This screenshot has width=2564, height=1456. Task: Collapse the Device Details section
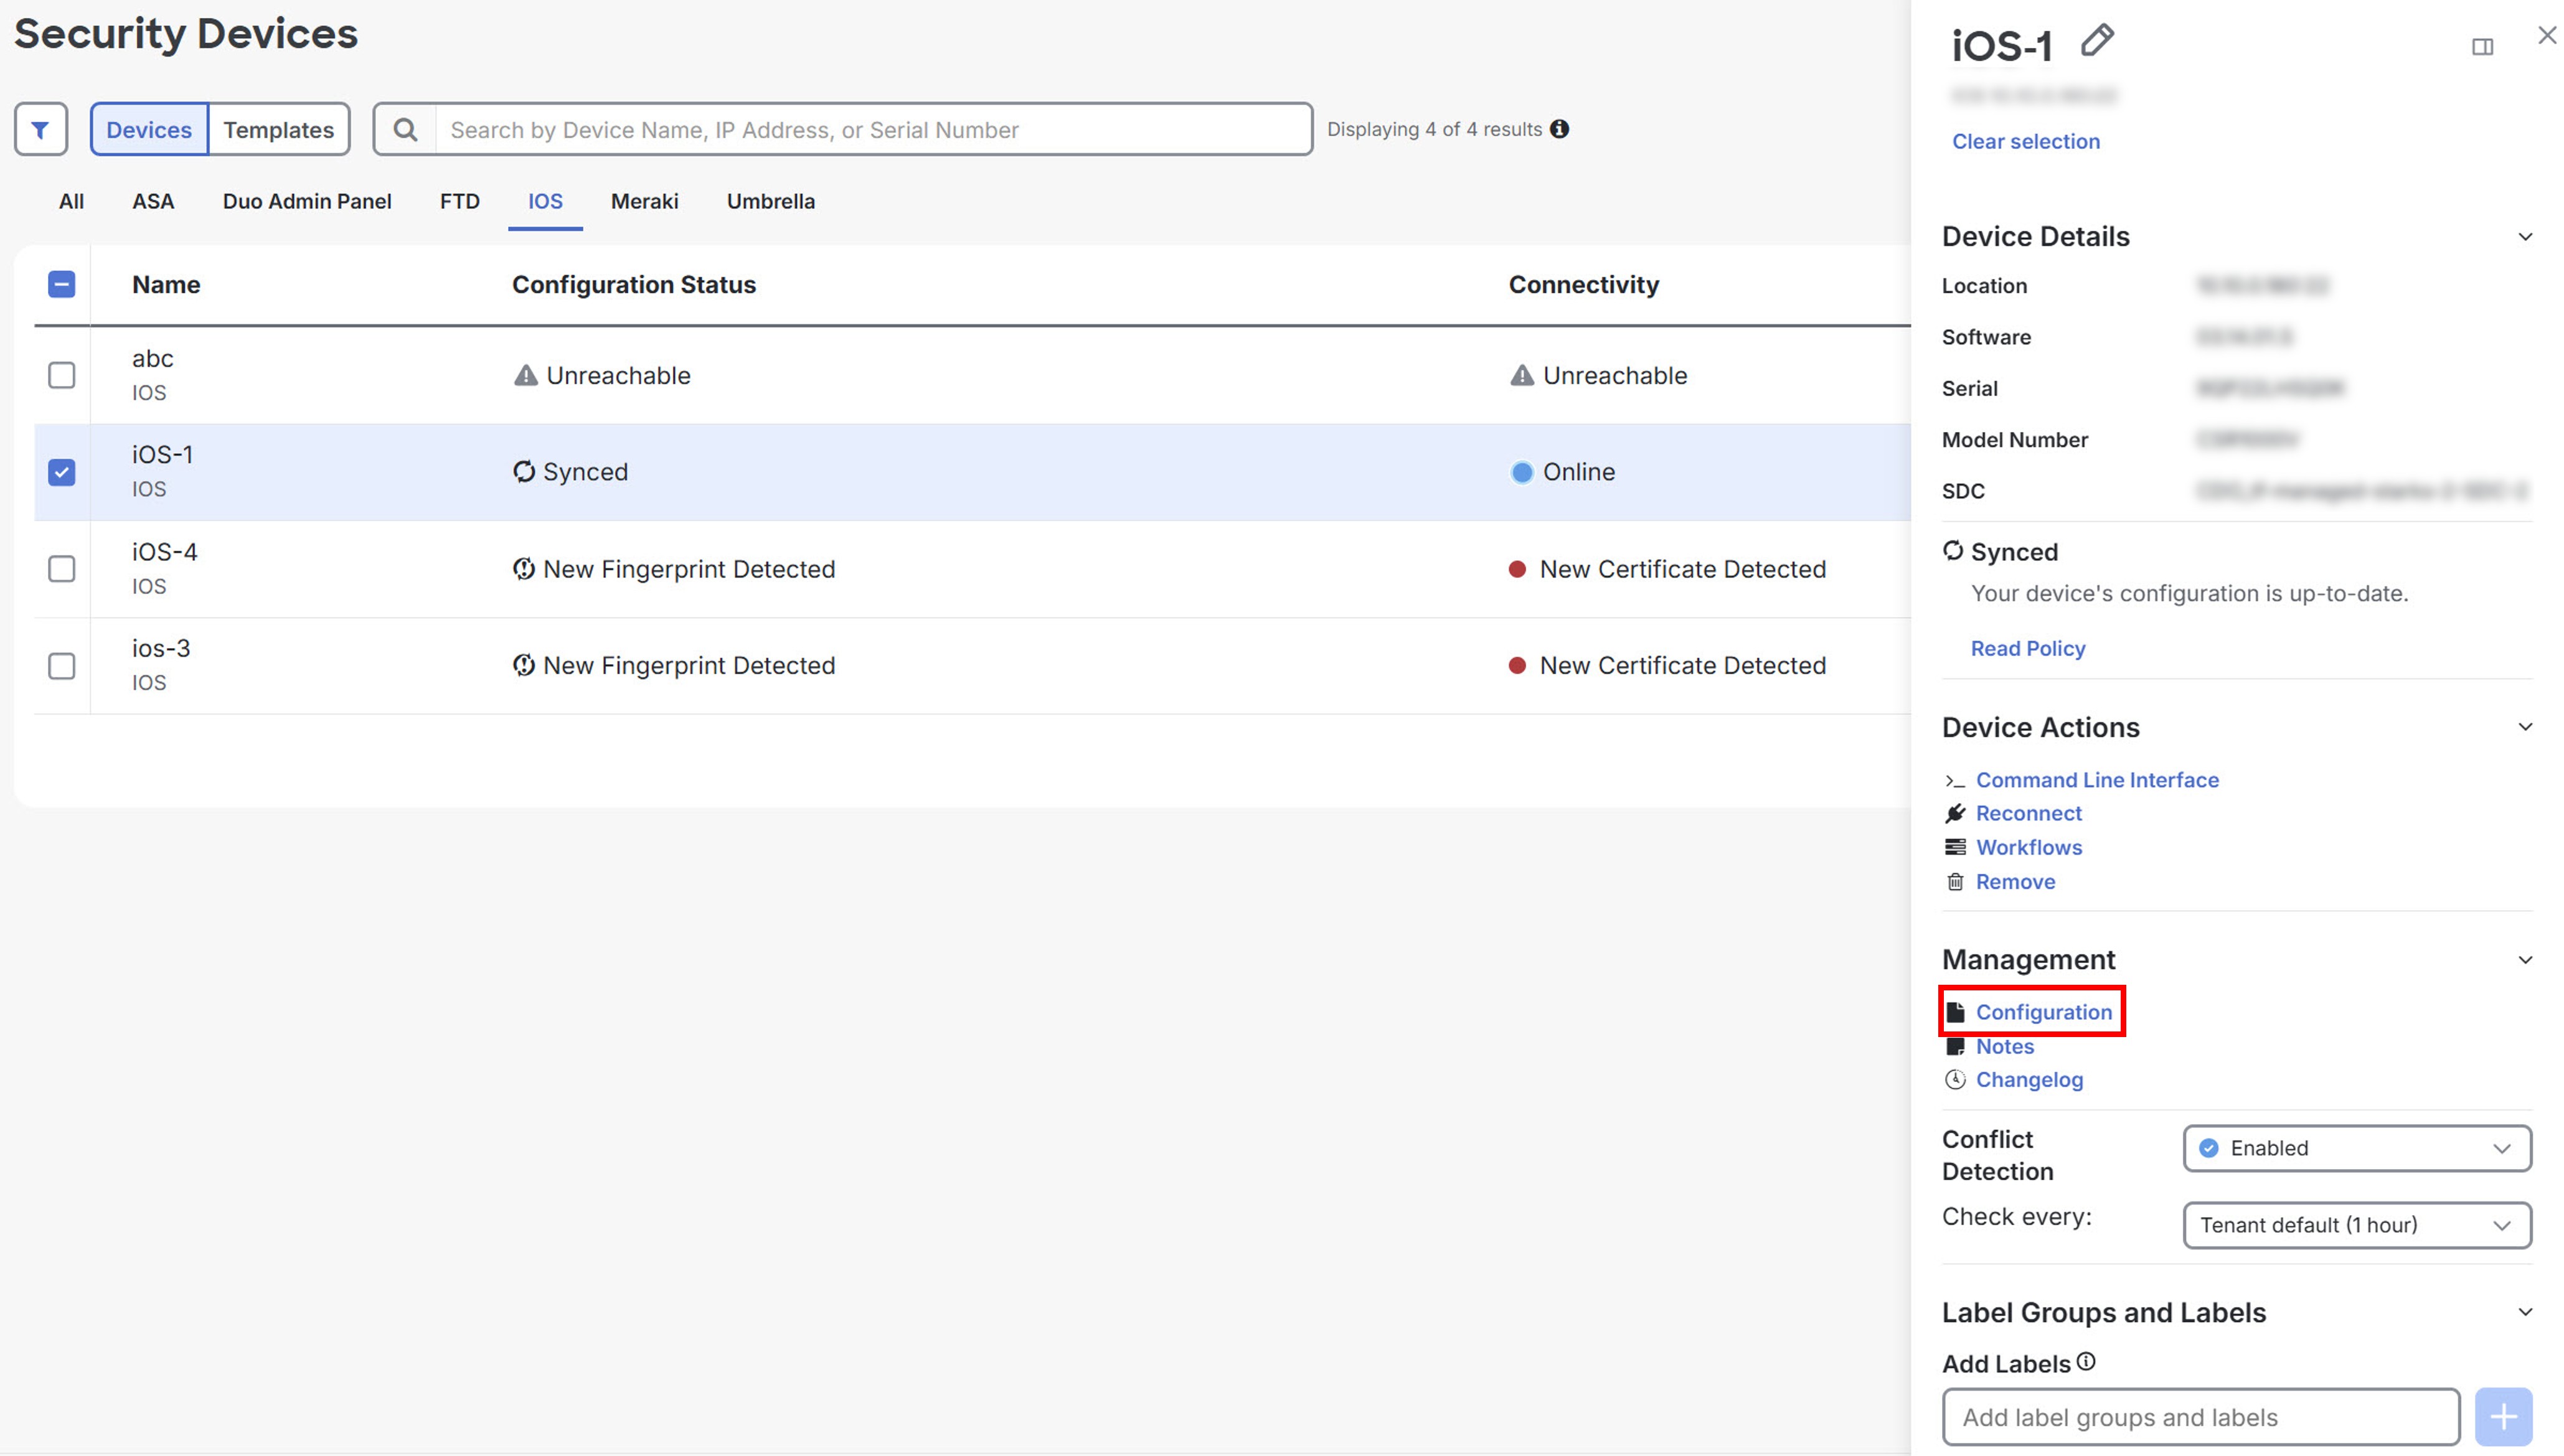2525,236
